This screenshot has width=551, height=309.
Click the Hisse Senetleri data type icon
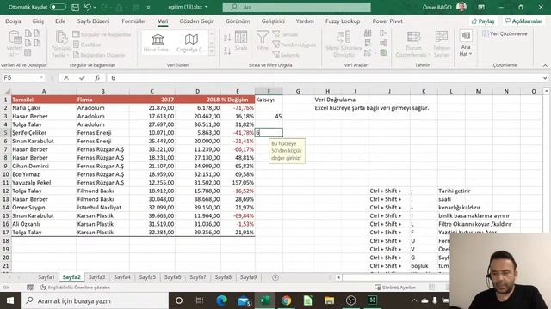click(158, 43)
